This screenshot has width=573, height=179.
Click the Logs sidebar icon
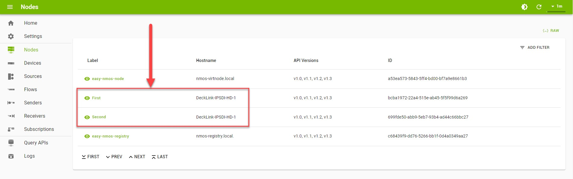[x=11, y=156]
